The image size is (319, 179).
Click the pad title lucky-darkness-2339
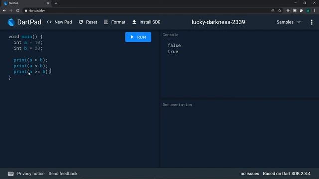[218, 22]
